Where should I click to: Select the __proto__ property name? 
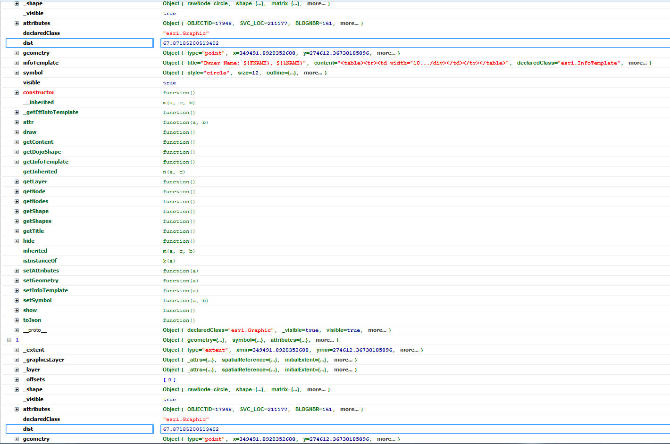pos(35,330)
